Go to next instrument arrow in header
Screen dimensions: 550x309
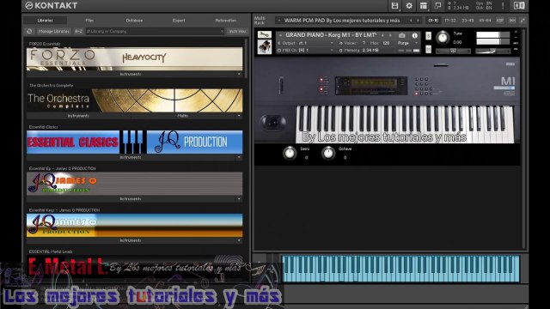click(x=390, y=35)
